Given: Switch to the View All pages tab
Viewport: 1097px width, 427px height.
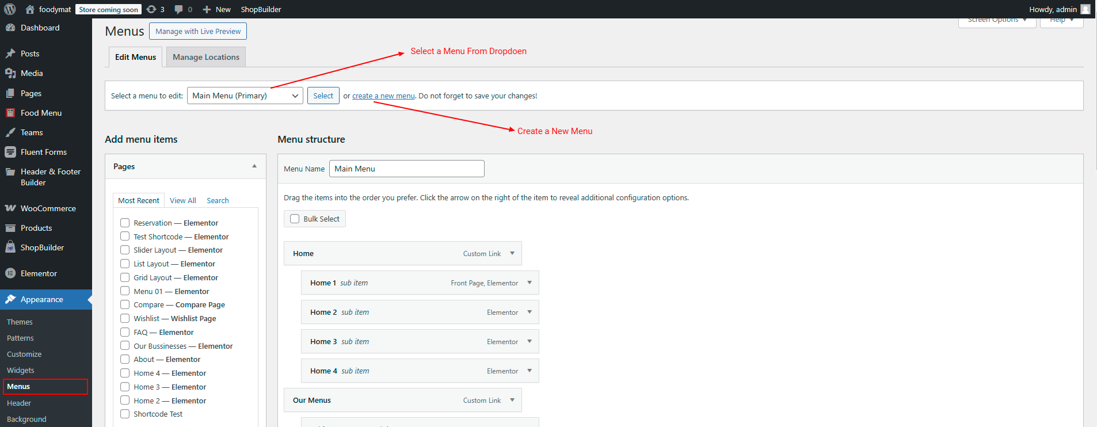Looking at the screenshot, I should (x=183, y=200).
